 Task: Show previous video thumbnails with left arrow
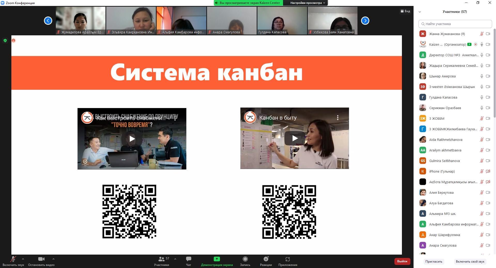[x=48, y=21]
